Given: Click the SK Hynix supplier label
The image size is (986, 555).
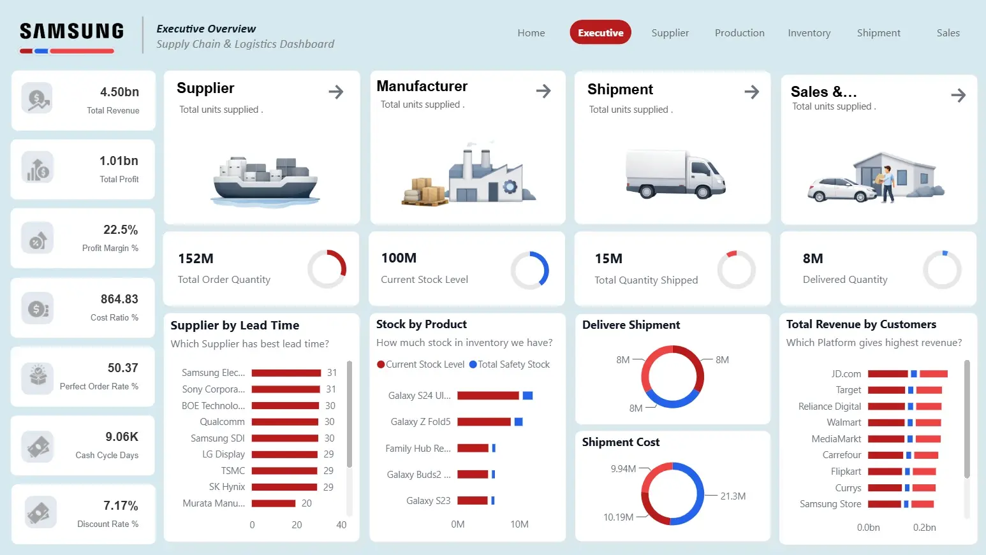Looking at the screenshot, I should tap(227, 487).
